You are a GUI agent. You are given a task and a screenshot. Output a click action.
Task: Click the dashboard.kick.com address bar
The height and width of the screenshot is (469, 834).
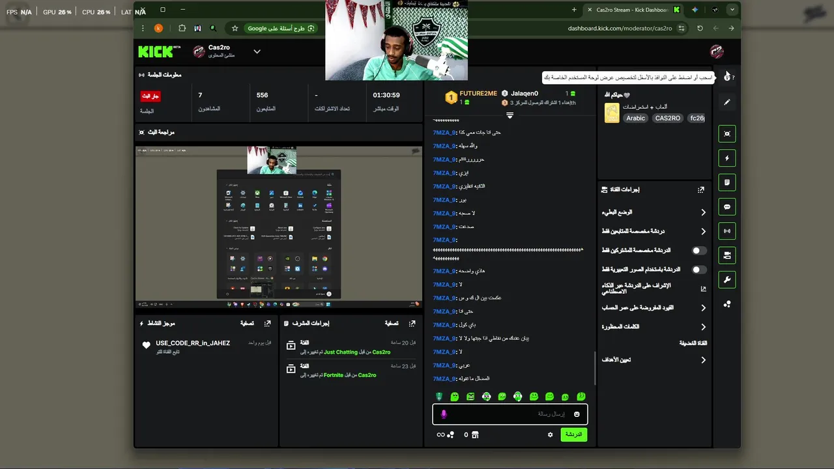click(x=620, y=28)
